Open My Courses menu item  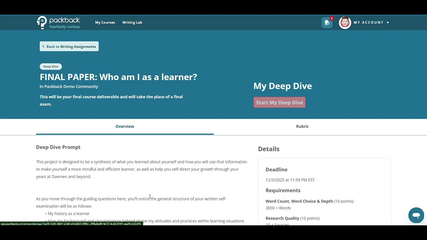pyautogui.click(x=105, y=22)
